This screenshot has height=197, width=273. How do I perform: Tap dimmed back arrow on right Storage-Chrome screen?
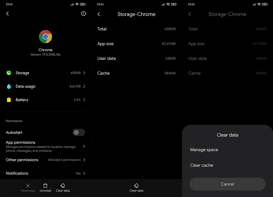point(190,14)
